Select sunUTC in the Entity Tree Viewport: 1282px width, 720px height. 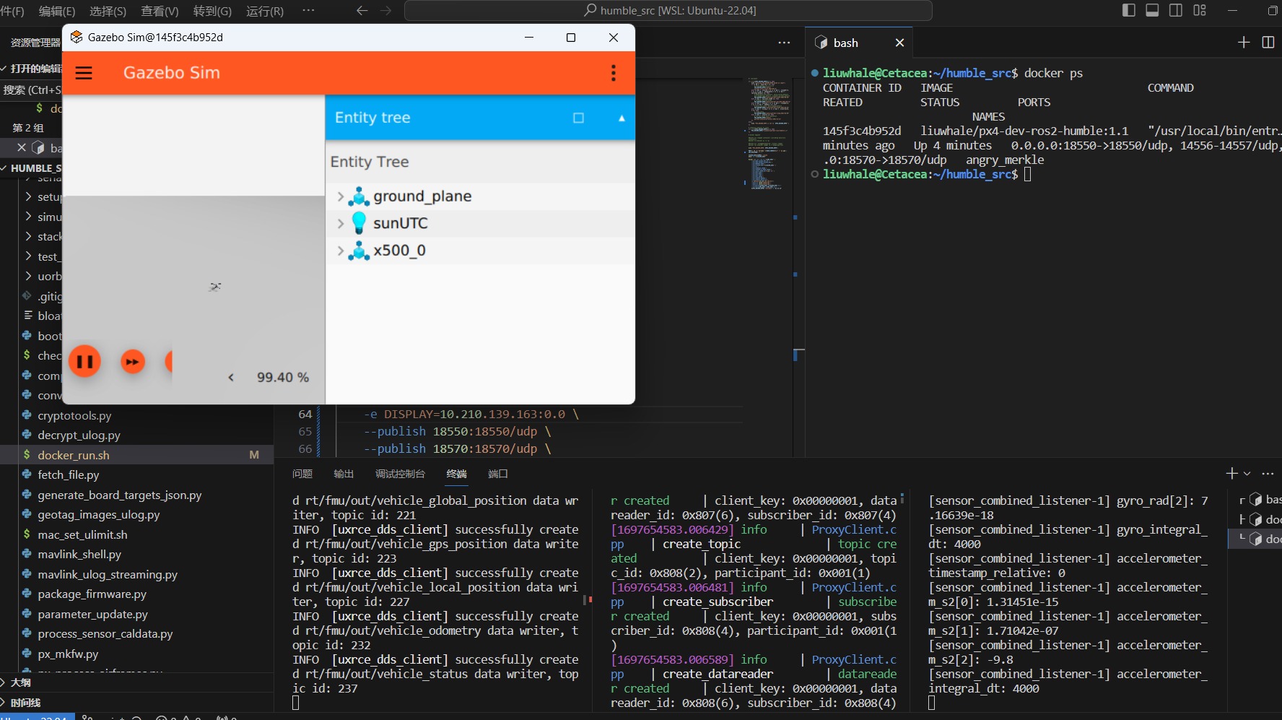(401, 223)
